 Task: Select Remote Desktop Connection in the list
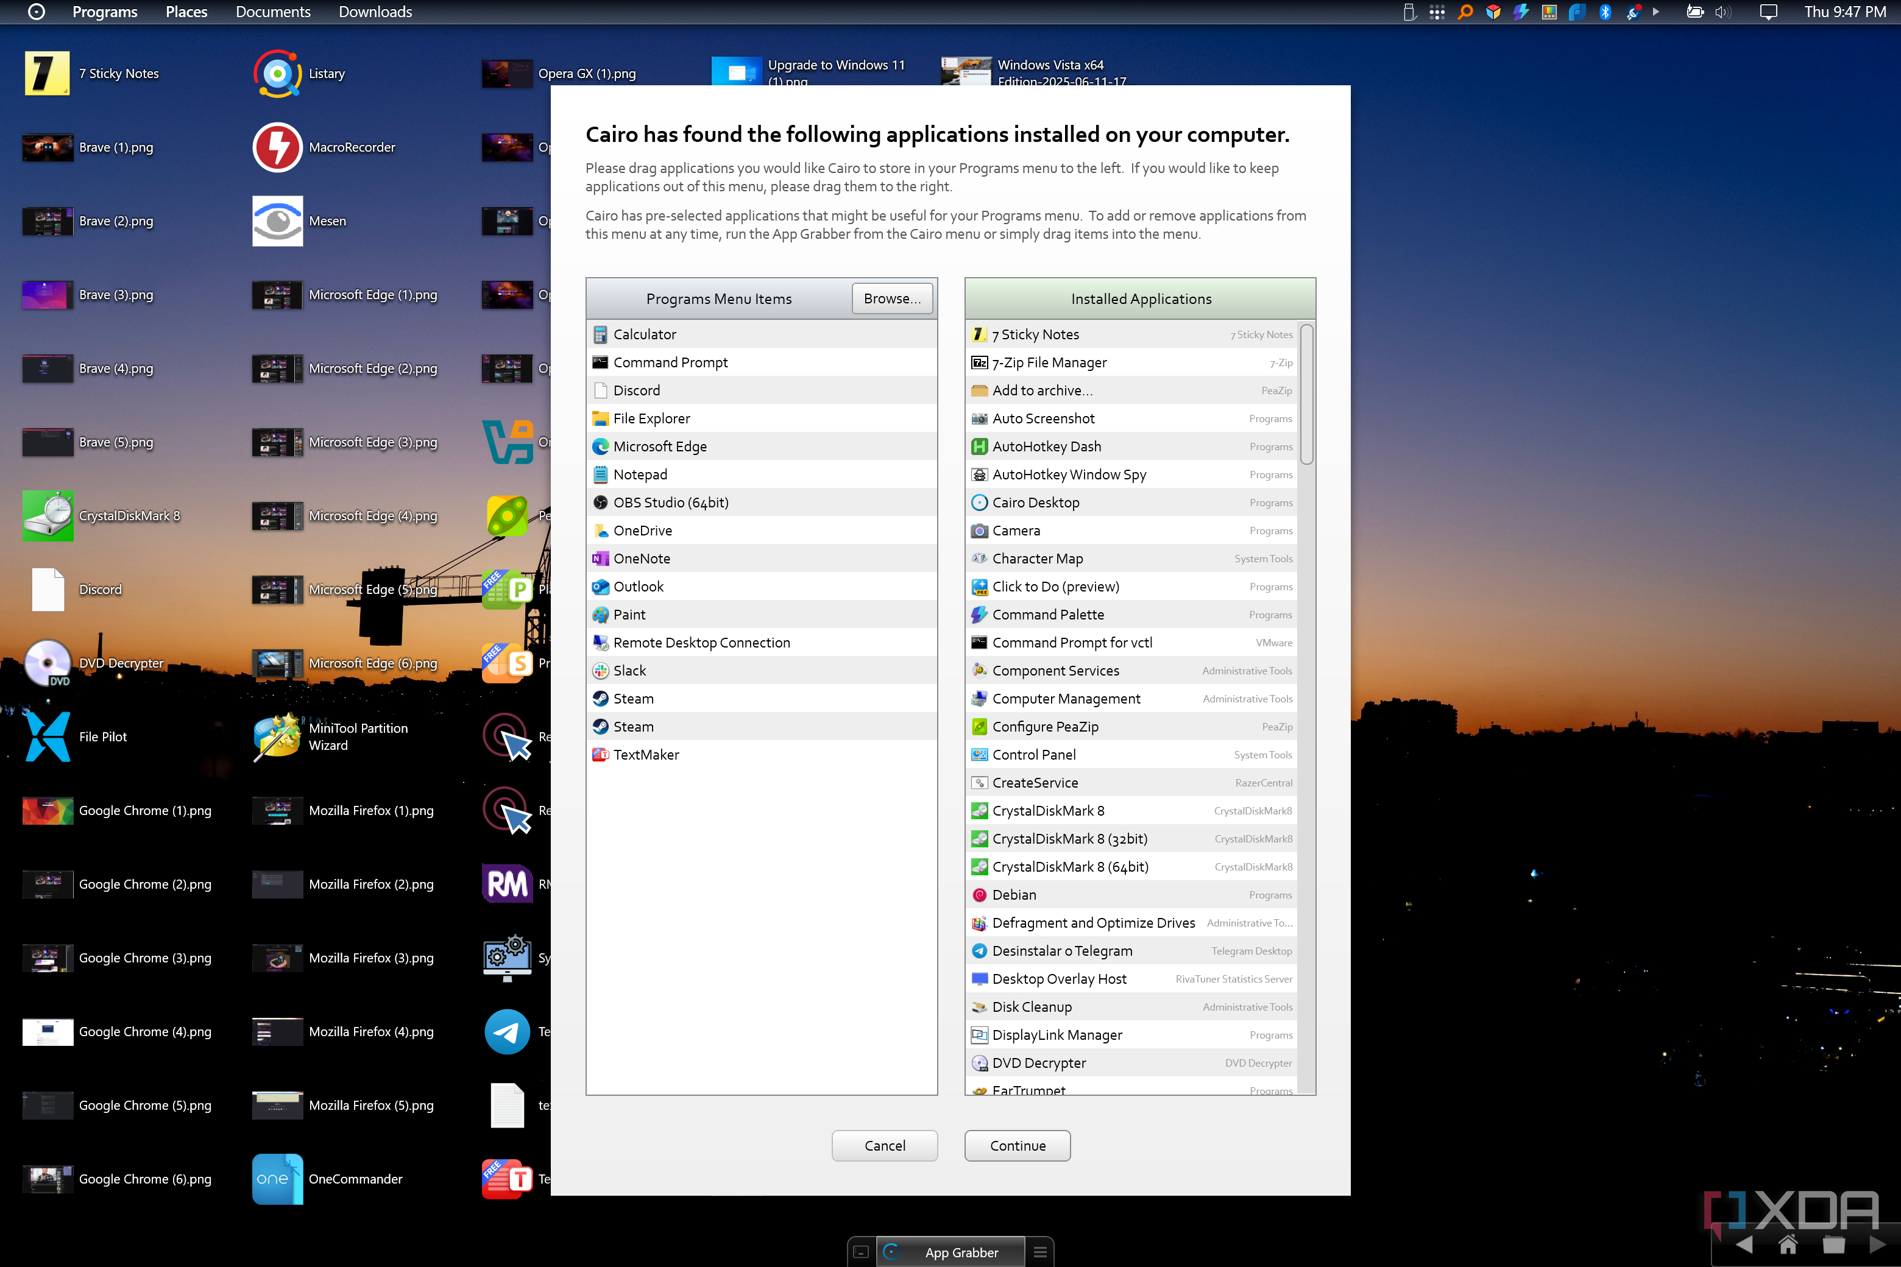[762, 643]
